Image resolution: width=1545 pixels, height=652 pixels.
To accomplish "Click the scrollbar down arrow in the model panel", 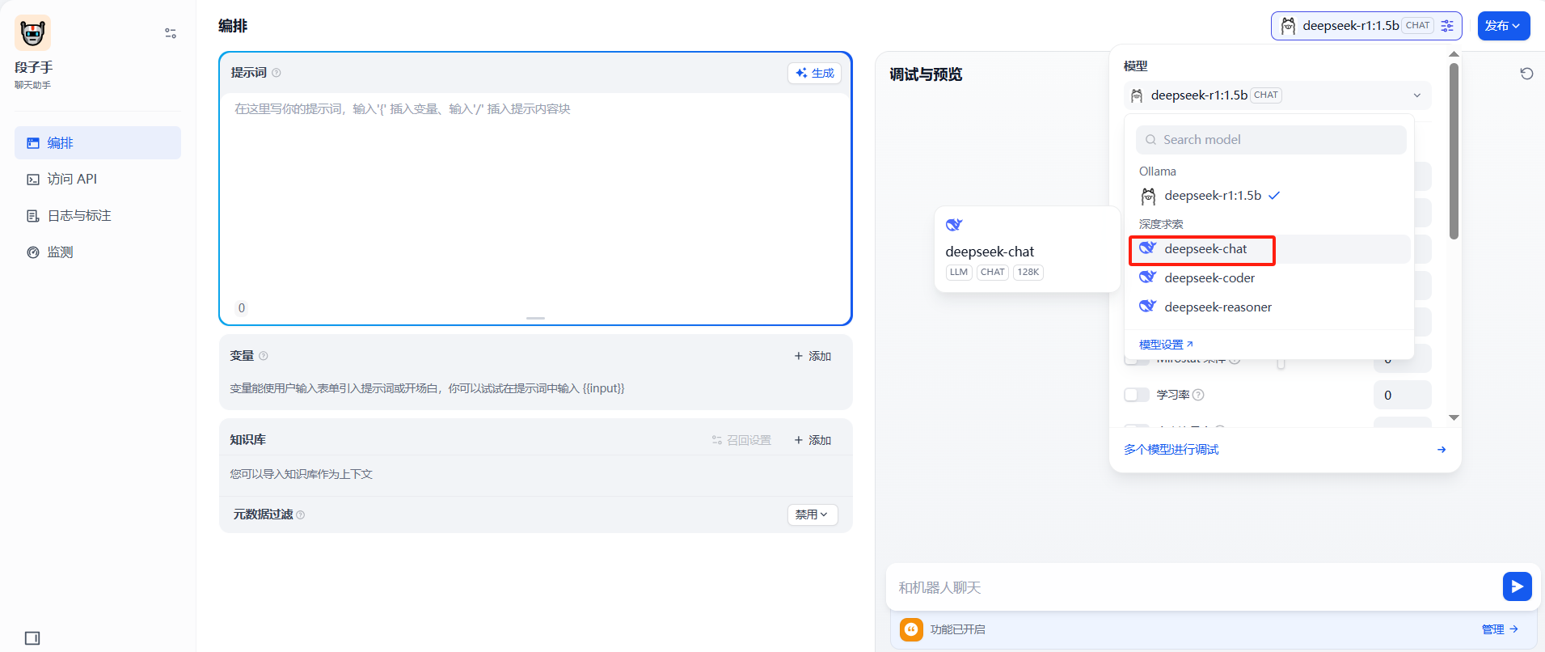I will [1454, 417].
